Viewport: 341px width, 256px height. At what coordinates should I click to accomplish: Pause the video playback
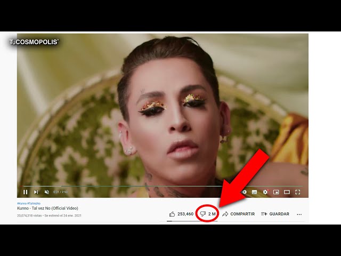(26, 192)
